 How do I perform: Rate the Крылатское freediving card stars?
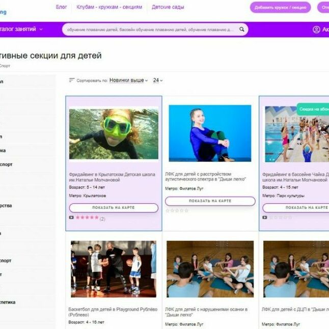(x=87, y=217)
